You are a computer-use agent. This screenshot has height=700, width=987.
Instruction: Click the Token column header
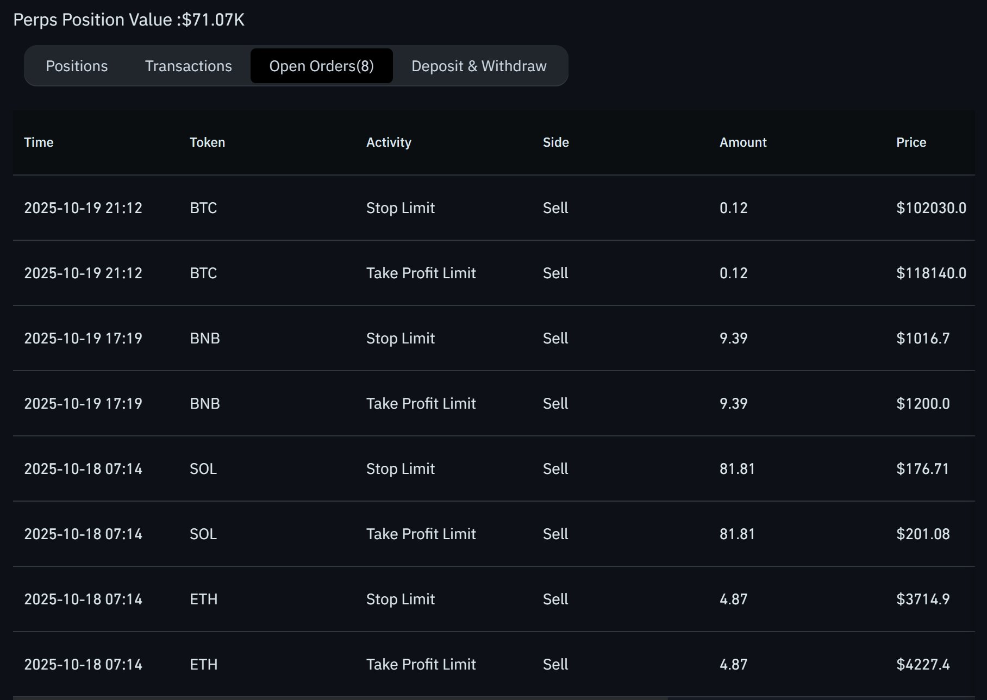pyautogui.click(x=207, y=142)
